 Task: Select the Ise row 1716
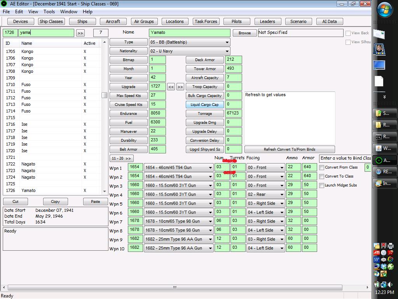(52, 124)
